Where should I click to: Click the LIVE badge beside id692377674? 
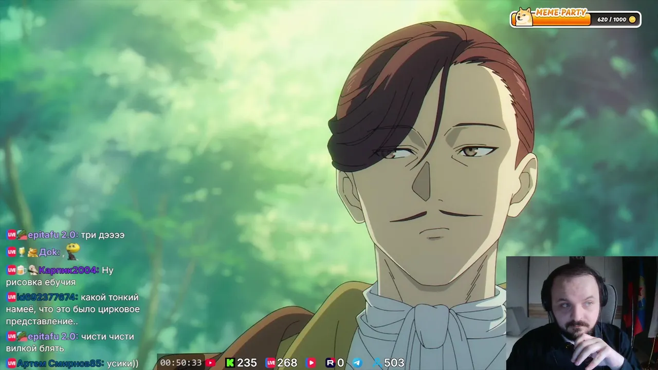11,297
